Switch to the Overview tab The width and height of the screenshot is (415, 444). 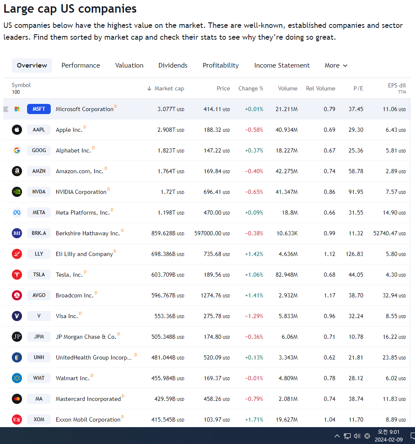pyautogui.click(x=32, y=65)
